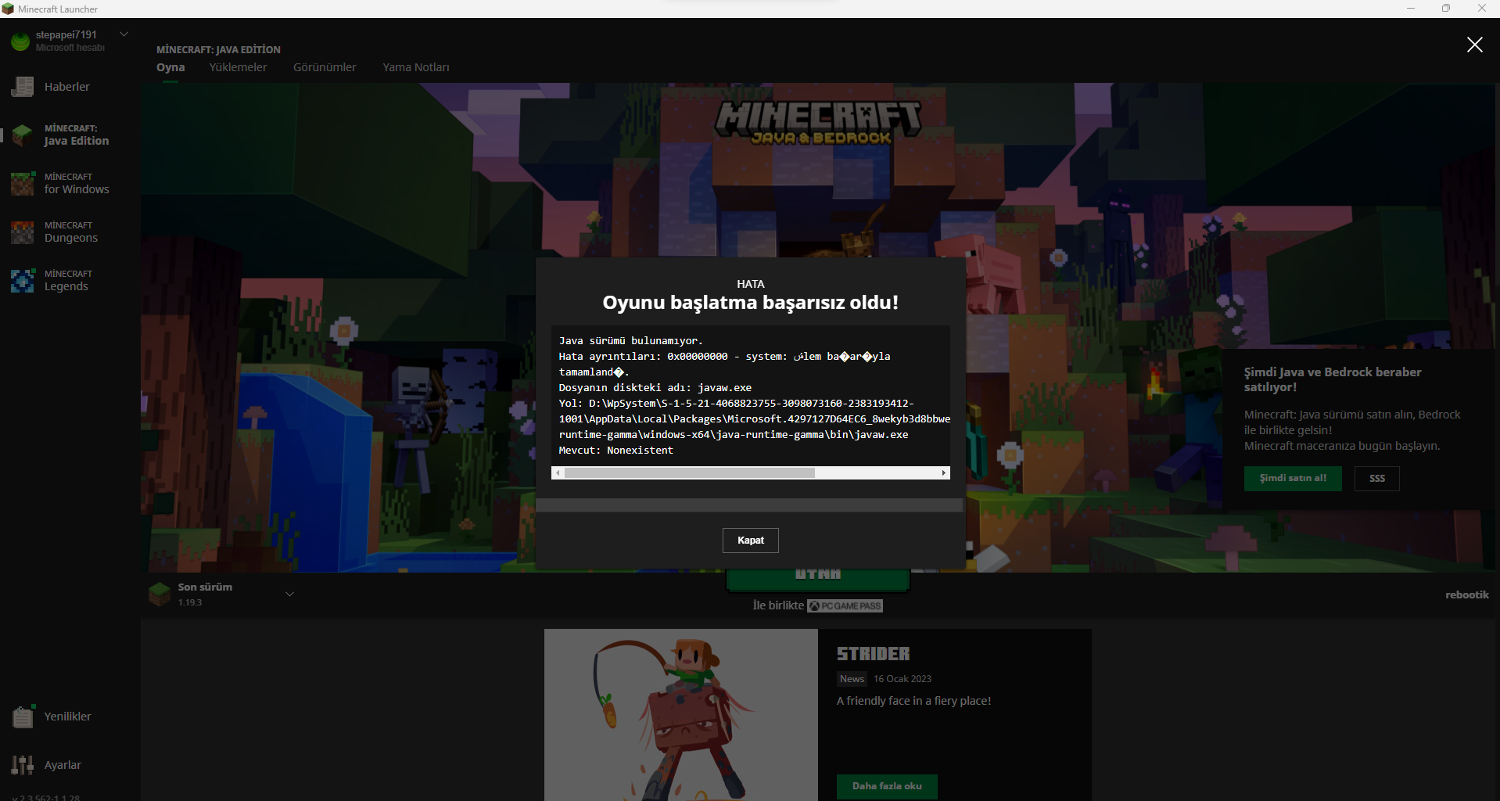Click 'A friendly face in a fiery place!' text
1500x801 pixels.
pos(913,701)
